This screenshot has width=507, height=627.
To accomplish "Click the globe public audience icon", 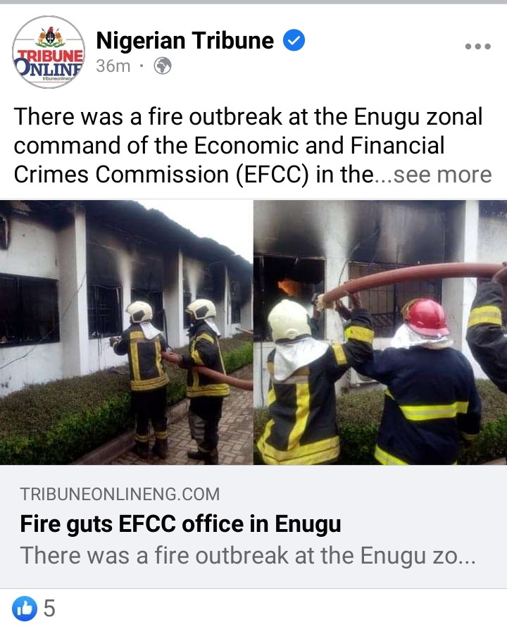I will pyautogui.click(x=163, y=66).
